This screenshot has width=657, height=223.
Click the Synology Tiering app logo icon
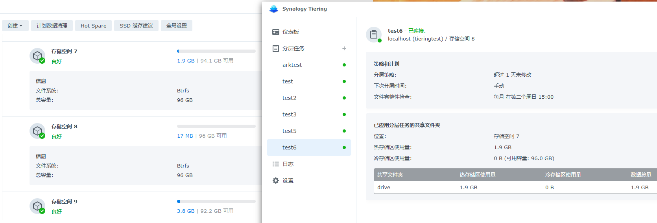click(x=274, y=9)
